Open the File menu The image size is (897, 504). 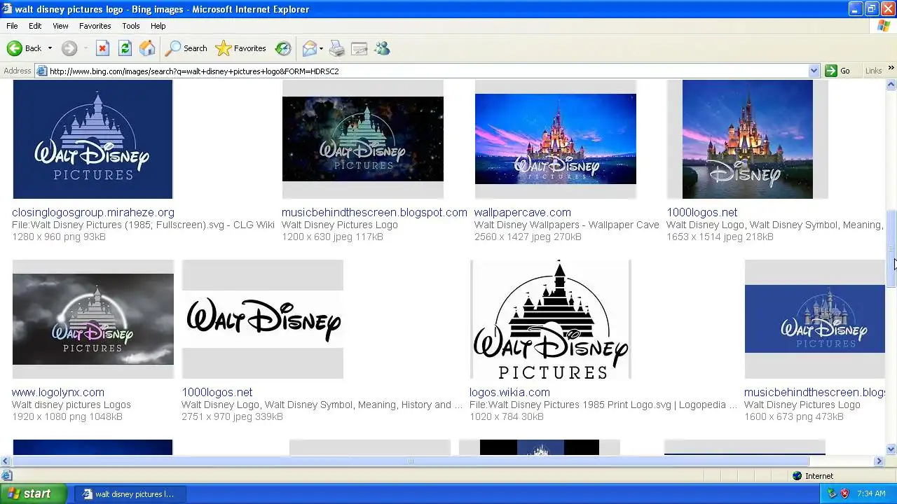[x=12, y=26]
